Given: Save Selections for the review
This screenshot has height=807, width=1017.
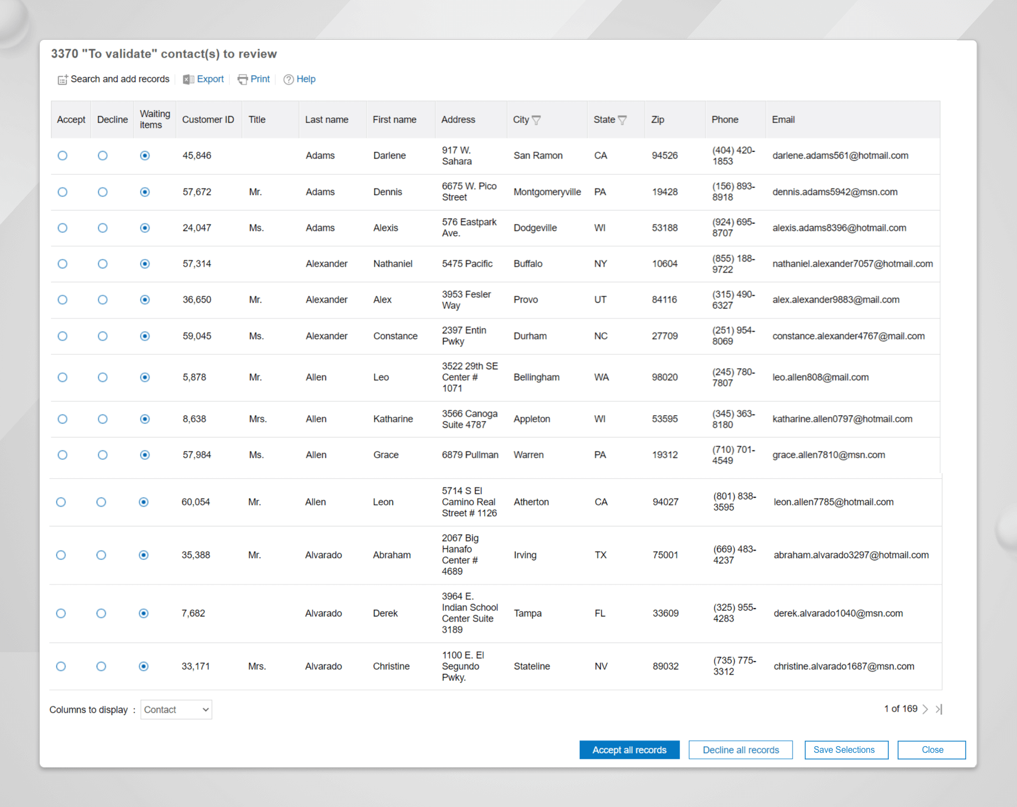Looking at the screenshot, I should 846,750.
